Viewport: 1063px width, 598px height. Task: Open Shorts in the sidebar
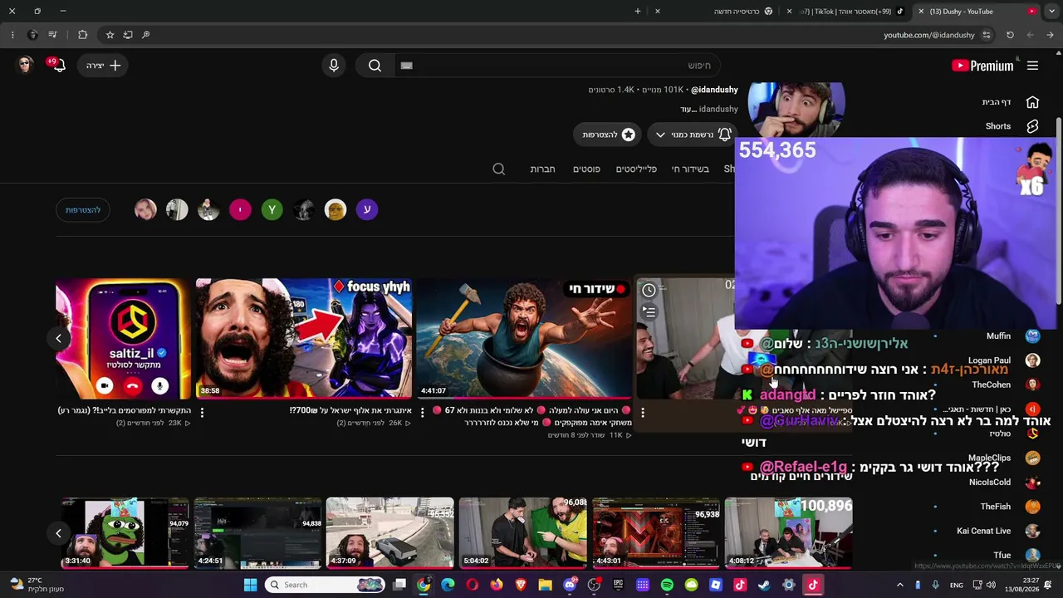1010,126
